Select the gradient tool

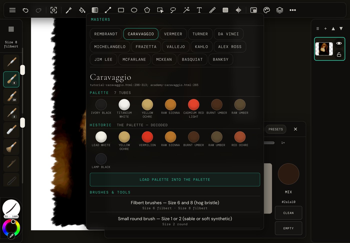click(x=95, y=10)
